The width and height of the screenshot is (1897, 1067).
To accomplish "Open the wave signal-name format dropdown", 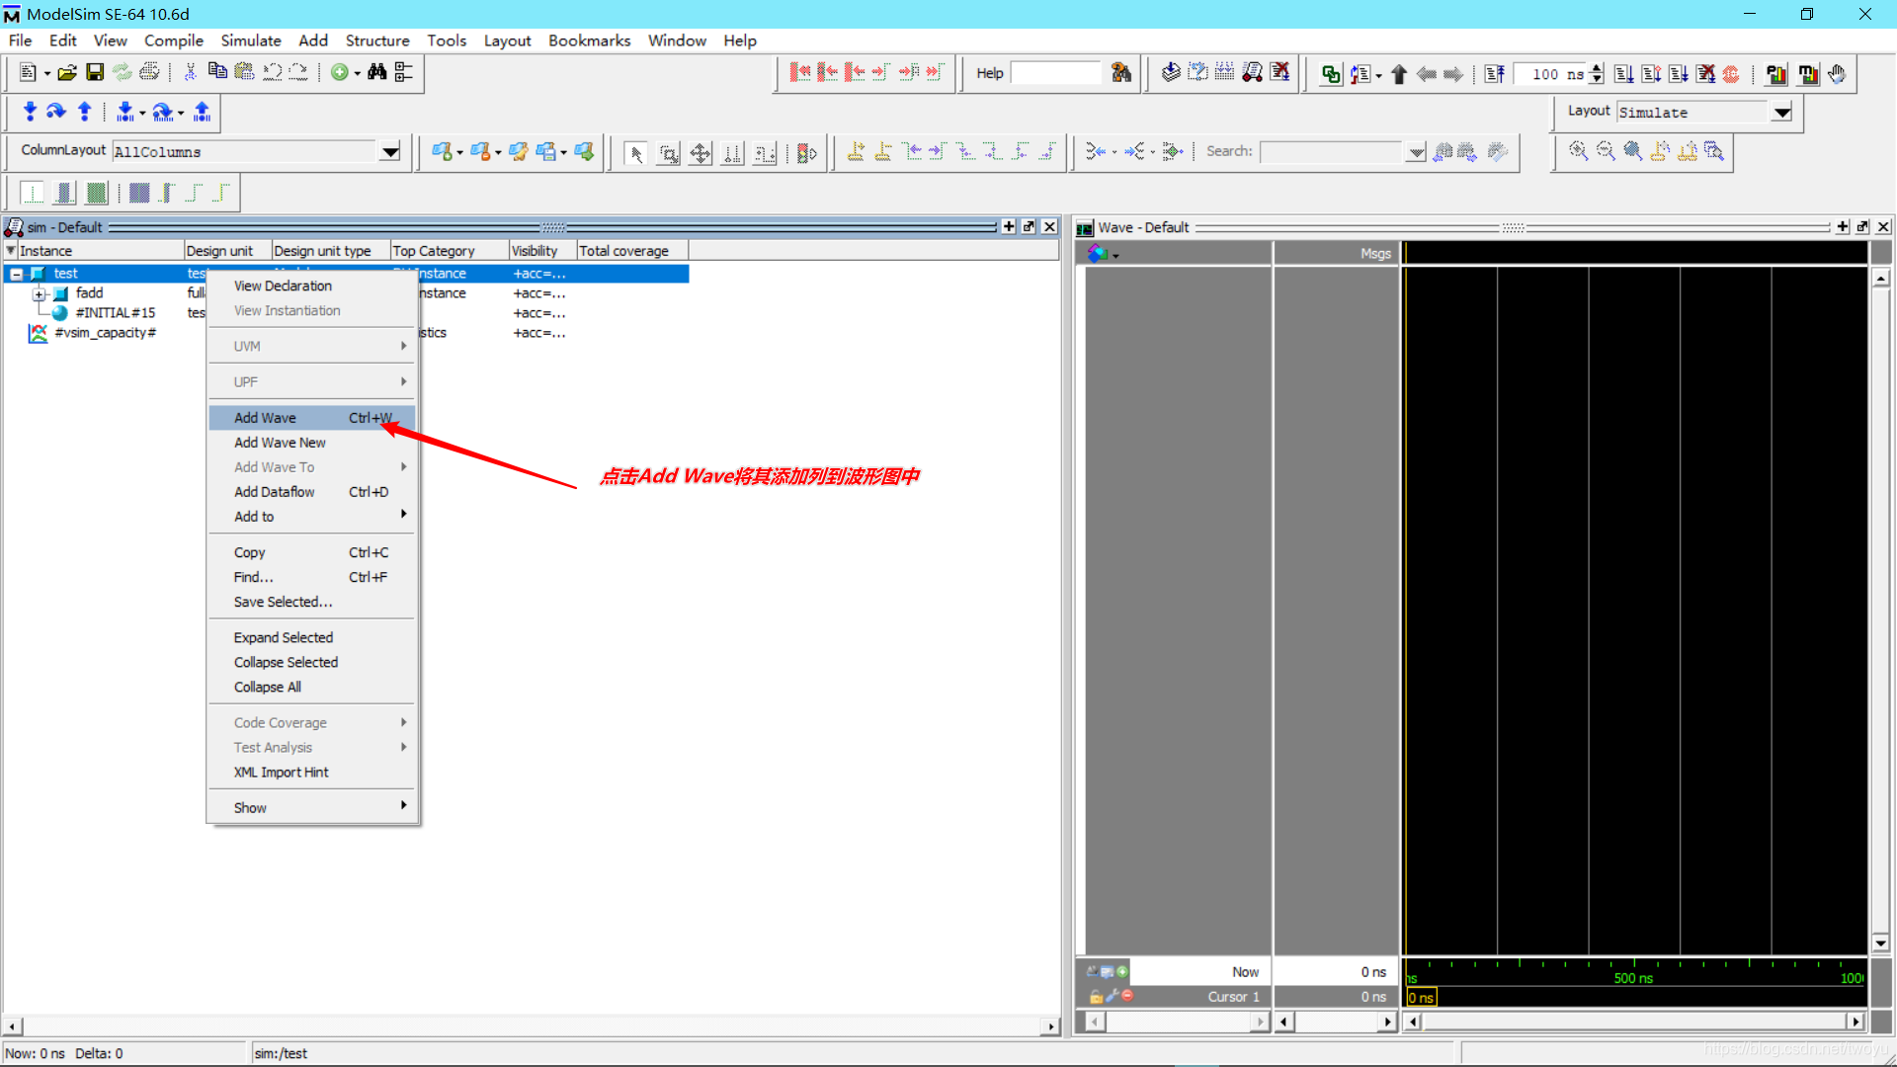I will point(1103,254).
